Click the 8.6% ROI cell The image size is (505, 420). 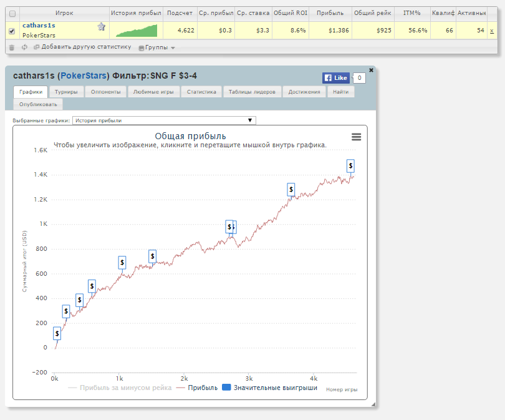291,31
